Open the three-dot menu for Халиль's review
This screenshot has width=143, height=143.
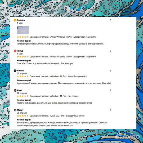(110, 20)
